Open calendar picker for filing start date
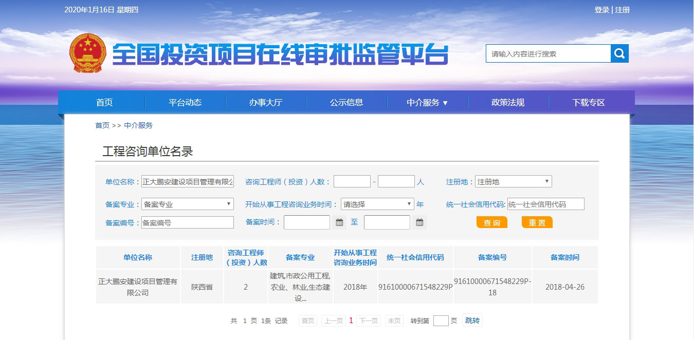 (x=339, y=222)
